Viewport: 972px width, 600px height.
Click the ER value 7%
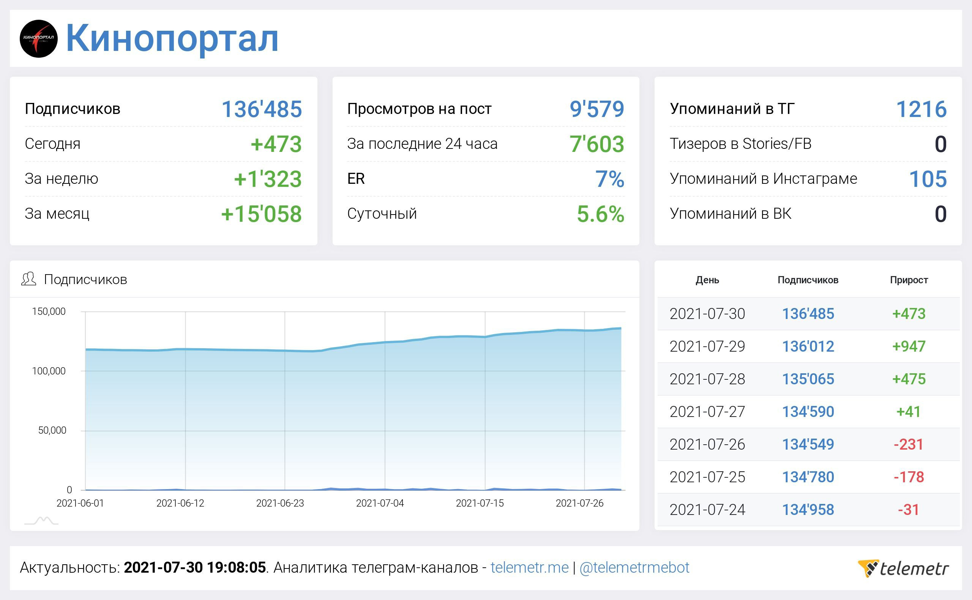[x=609, y=179]
